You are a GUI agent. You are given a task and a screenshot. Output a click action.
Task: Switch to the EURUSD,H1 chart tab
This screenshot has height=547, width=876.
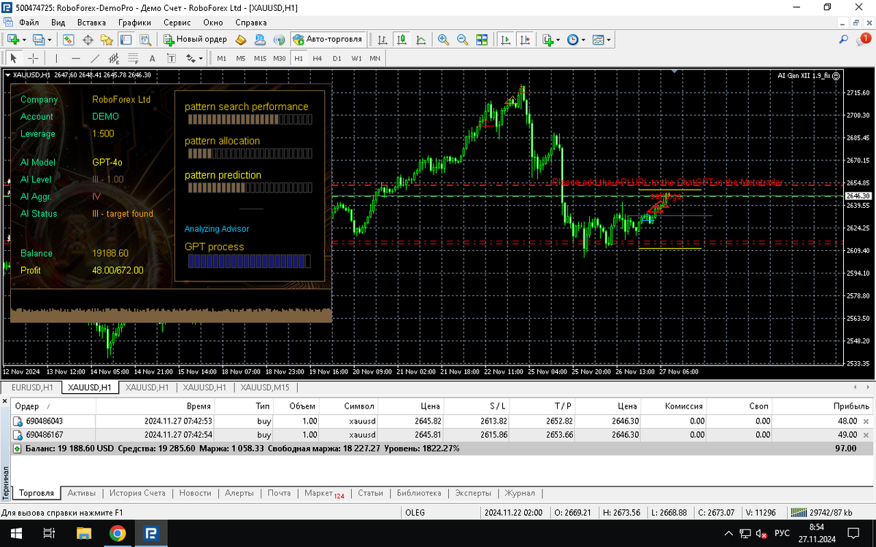point(33,387)
